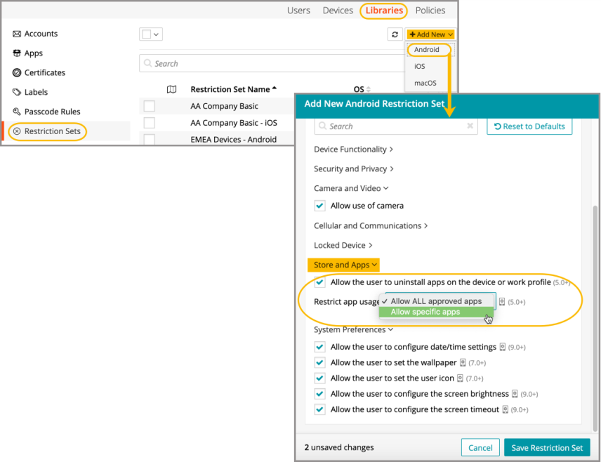Click the refresh icon beside Add New

tap(395, 34)
